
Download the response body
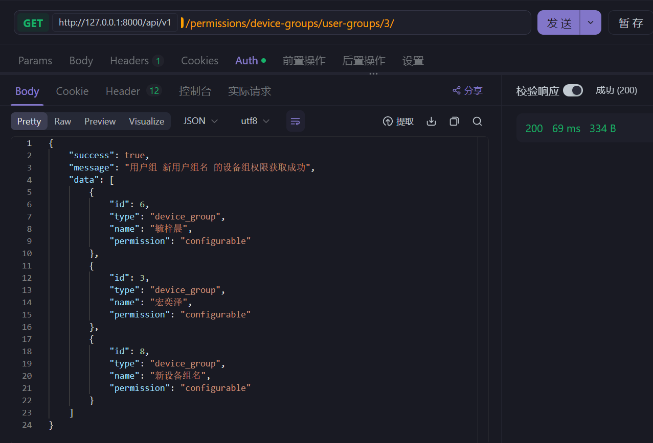pyautogui.click(x=431, y=121)
